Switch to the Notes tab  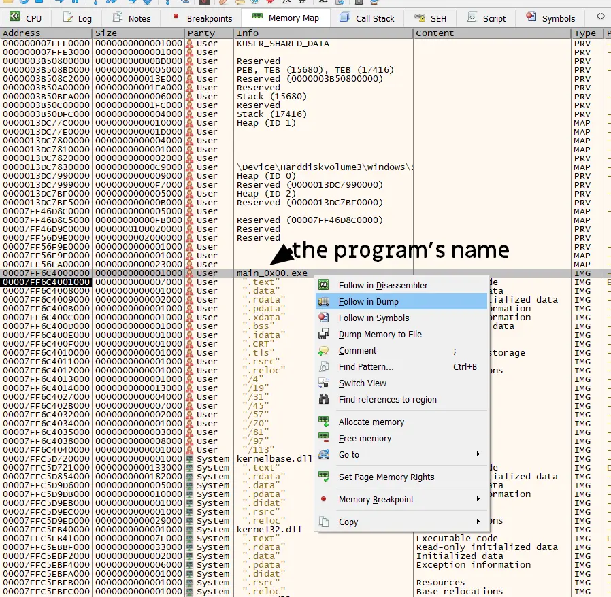tap(129, 18)
